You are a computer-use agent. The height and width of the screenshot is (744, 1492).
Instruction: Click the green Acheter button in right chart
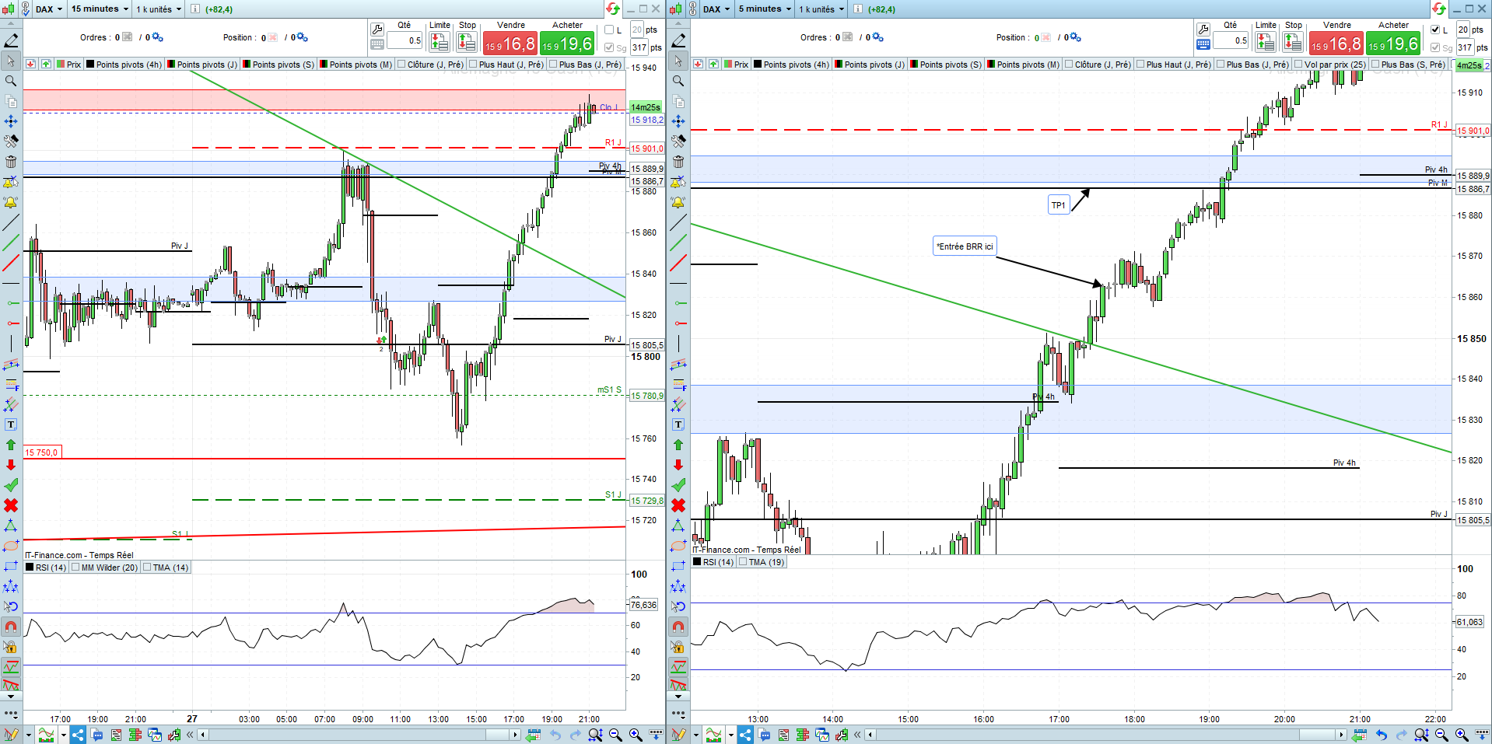[1393, 43]
